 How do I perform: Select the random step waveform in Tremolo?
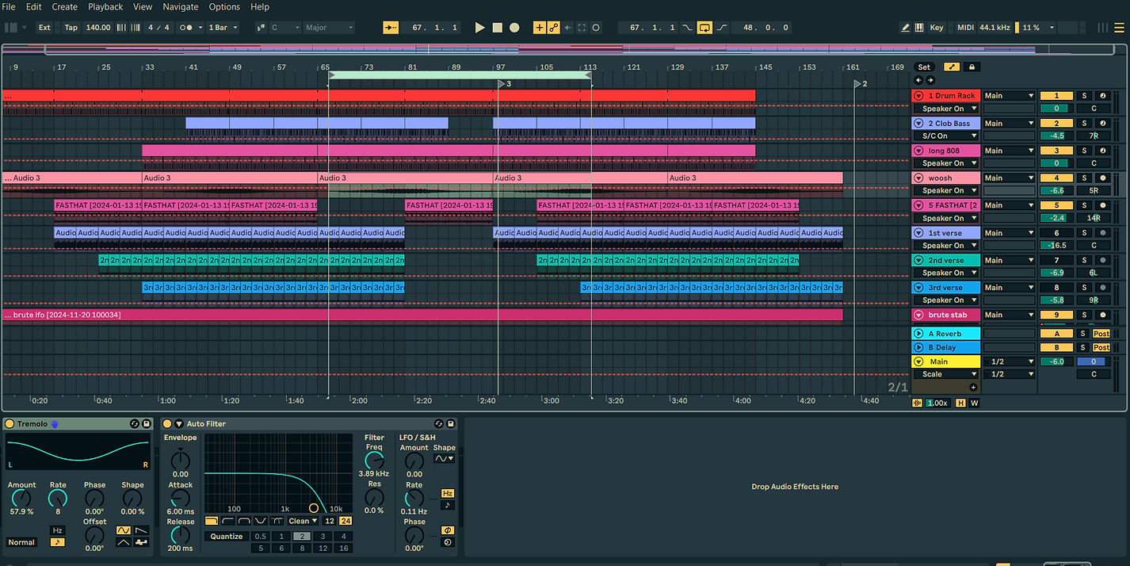coord(142,542)
